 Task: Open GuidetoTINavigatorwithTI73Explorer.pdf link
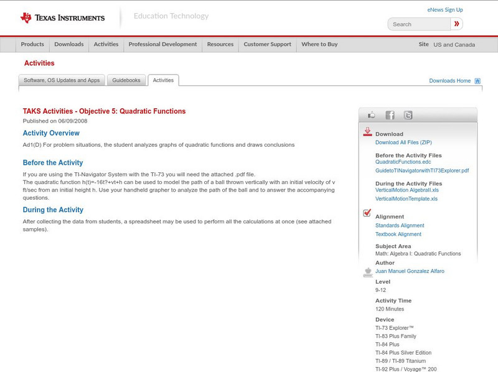pyautogui.click(x=422, y=170)
